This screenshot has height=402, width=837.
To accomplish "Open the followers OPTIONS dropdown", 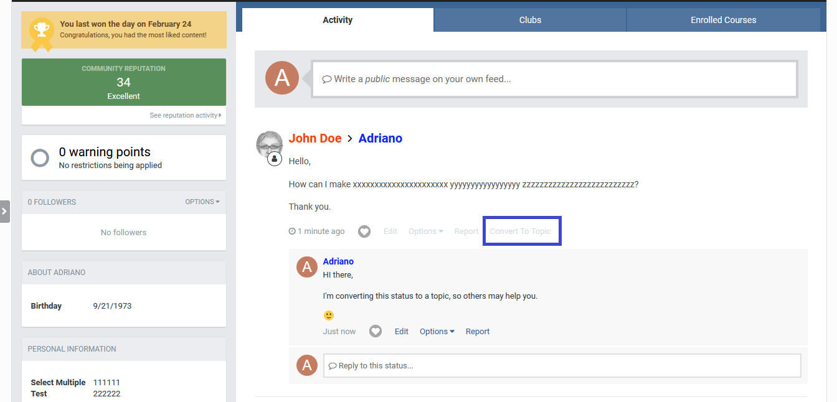I will pos(202,202).
